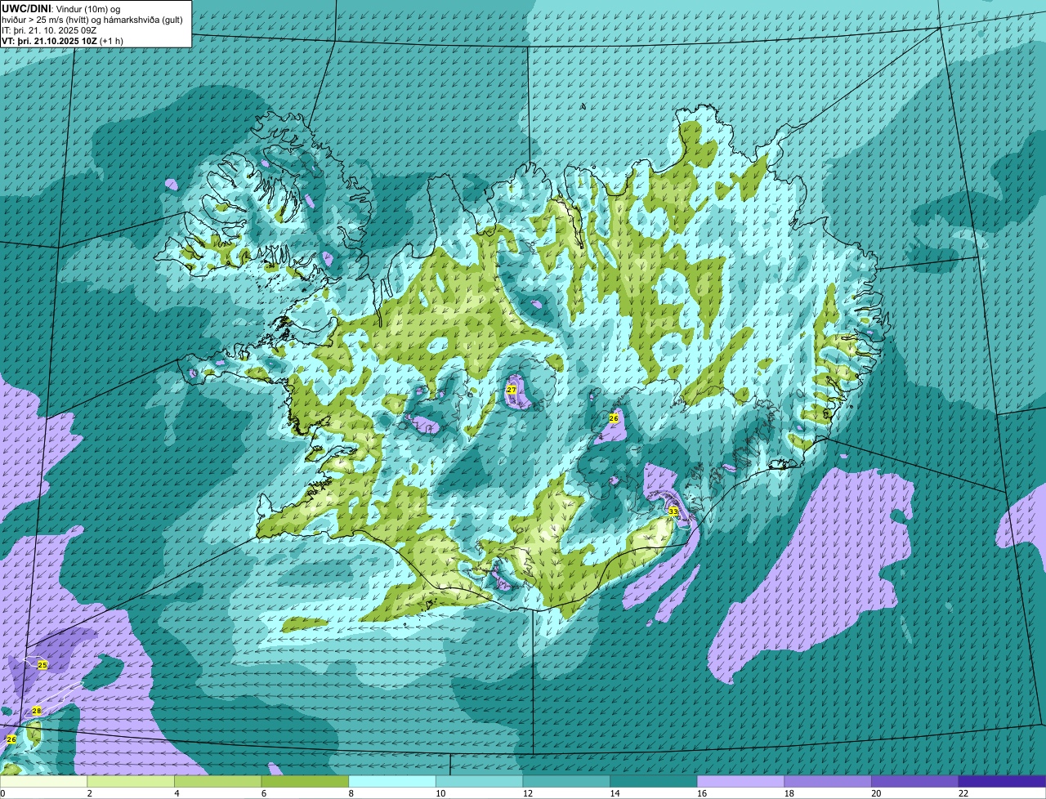Click the yellow gust marker labelled 28

pyautogui.click(x=36, y=711)
